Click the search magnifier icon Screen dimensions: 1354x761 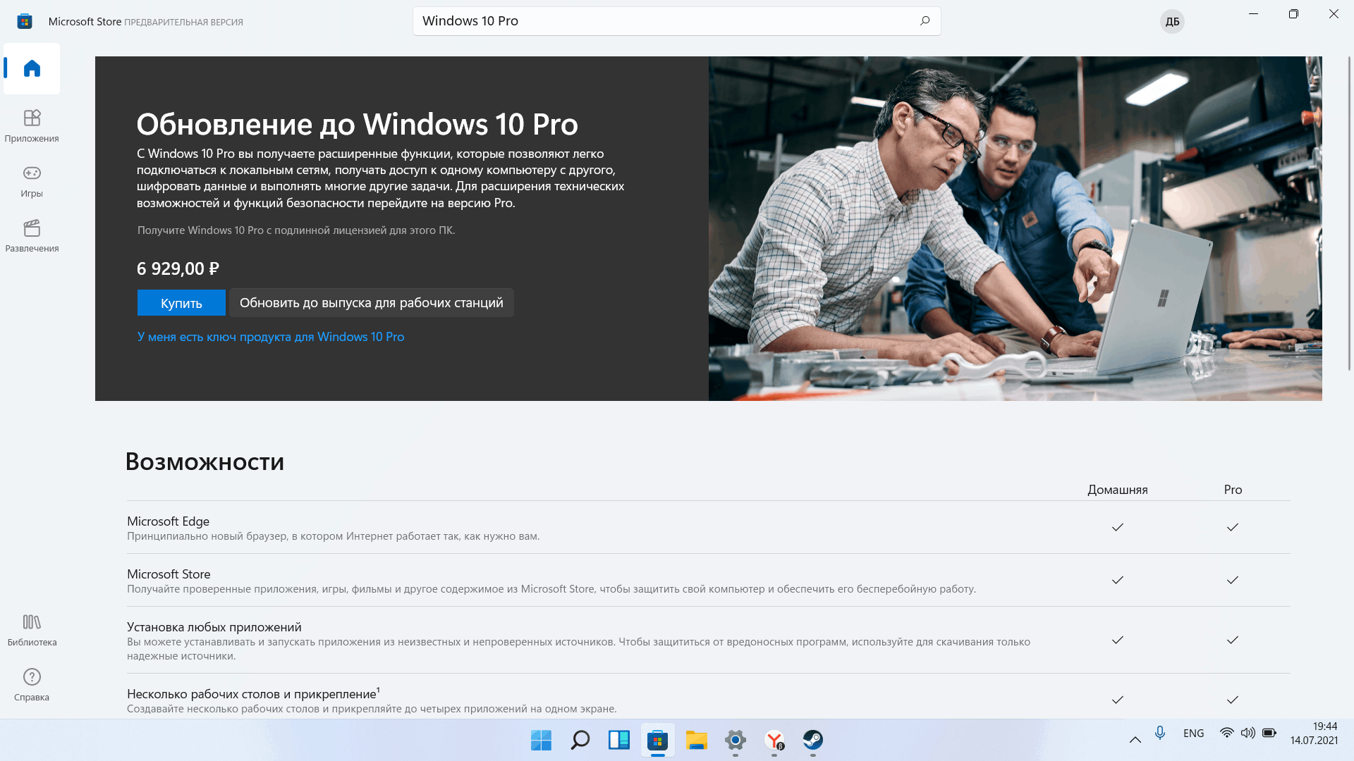coord(925,21)
